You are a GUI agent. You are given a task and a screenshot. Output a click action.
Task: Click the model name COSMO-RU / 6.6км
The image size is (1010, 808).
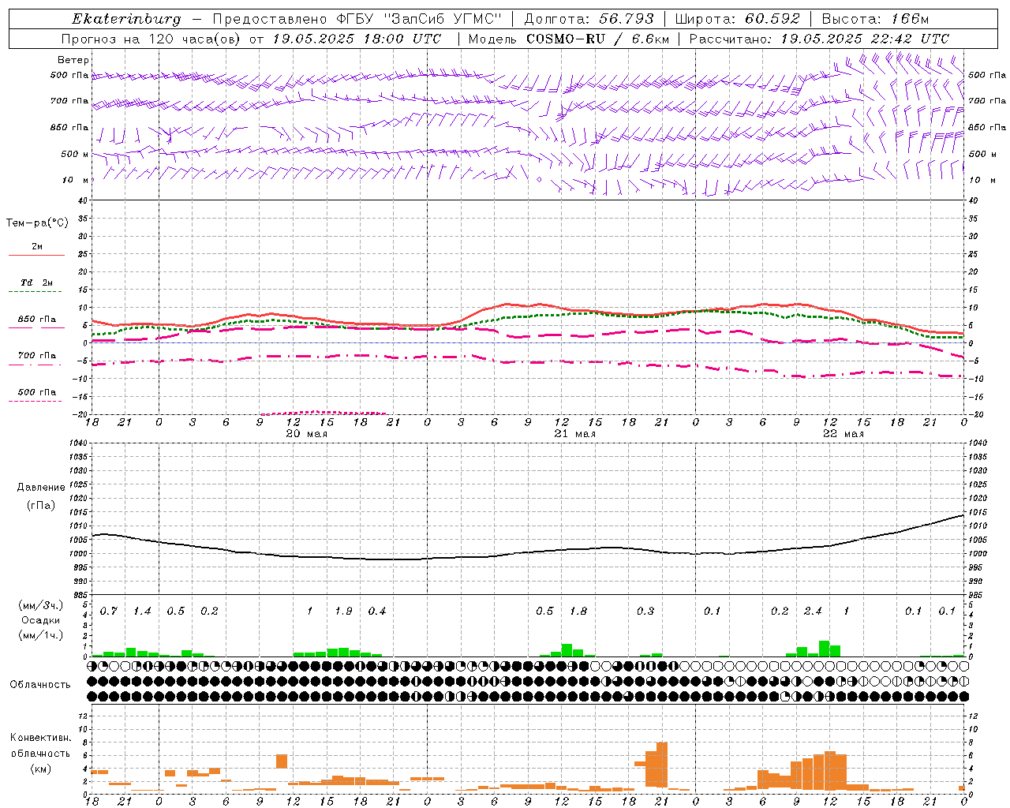point(597,39)
